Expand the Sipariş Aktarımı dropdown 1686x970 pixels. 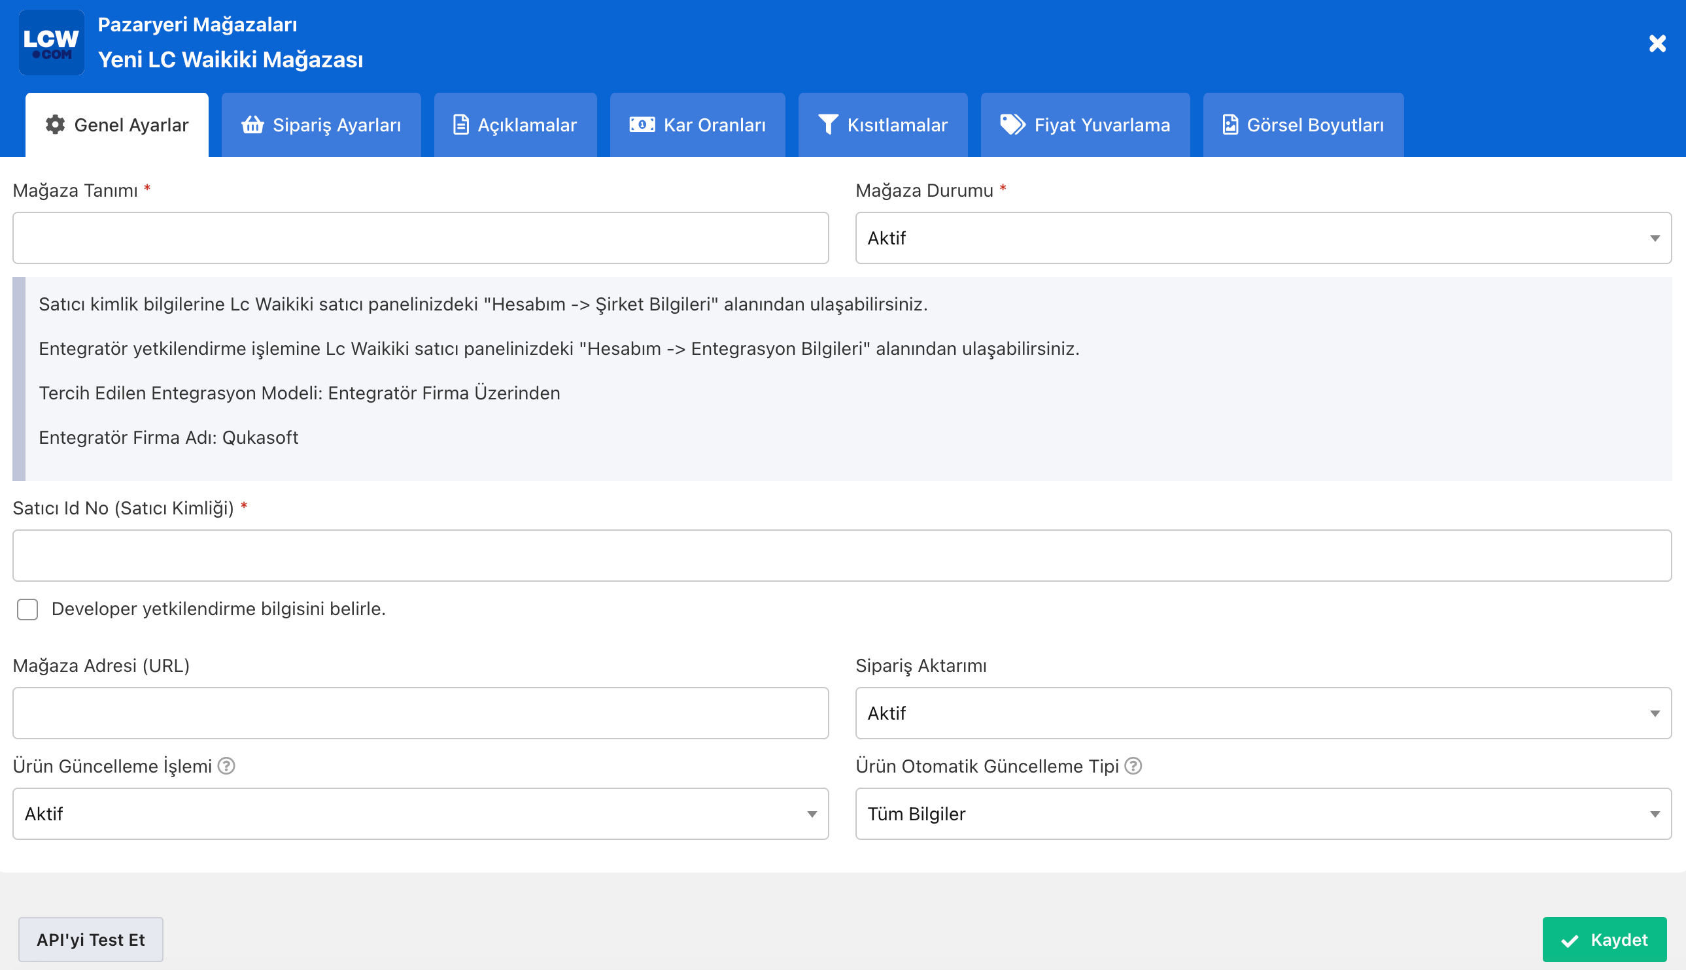pyautogui.click(x=1263, y=713)
